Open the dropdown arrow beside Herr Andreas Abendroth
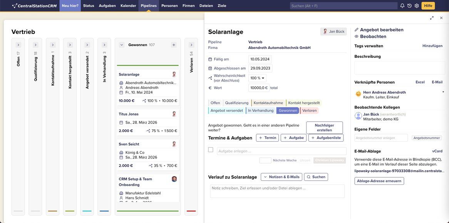The image size is (449, 223). [443, 92]
